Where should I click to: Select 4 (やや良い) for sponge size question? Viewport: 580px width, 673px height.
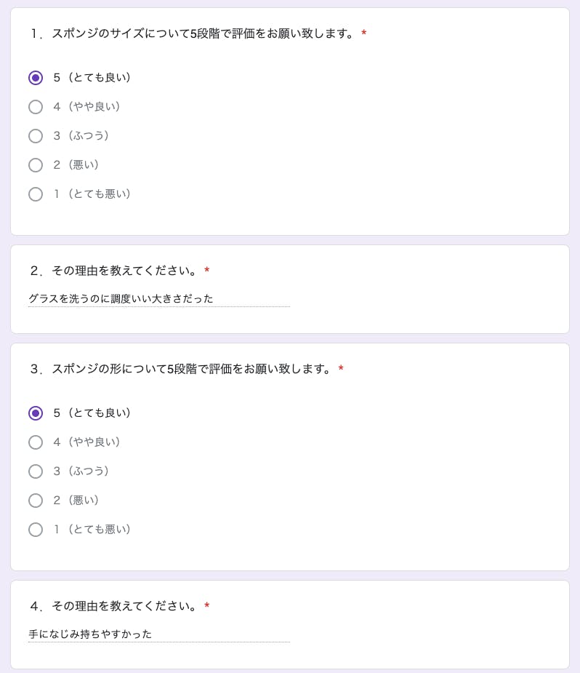coord(36,107)
